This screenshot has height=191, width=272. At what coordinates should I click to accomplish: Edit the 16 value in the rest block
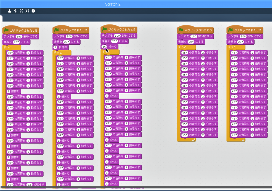coord(104,47)
